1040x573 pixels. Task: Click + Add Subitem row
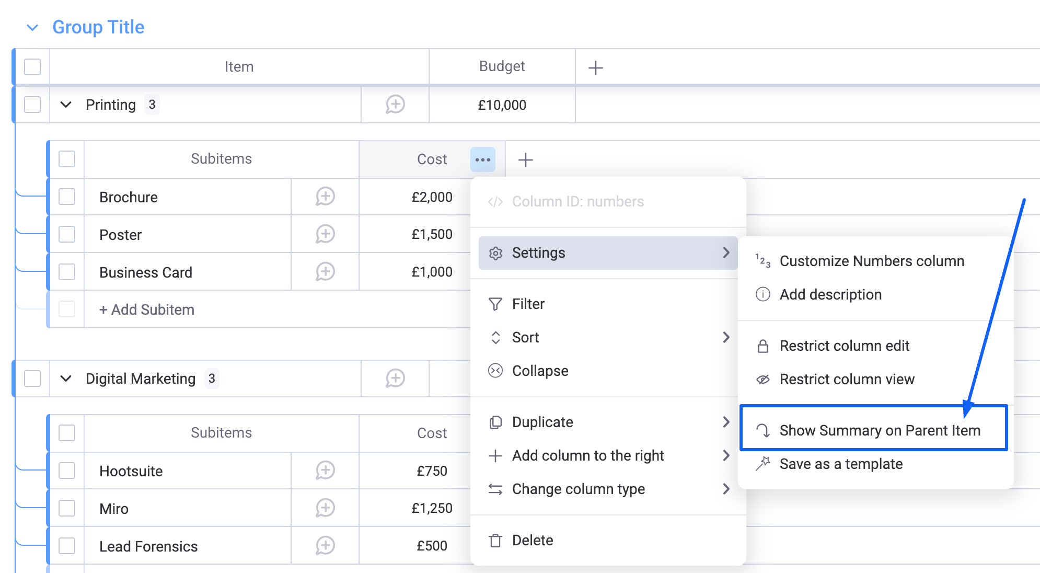point(147,310)
